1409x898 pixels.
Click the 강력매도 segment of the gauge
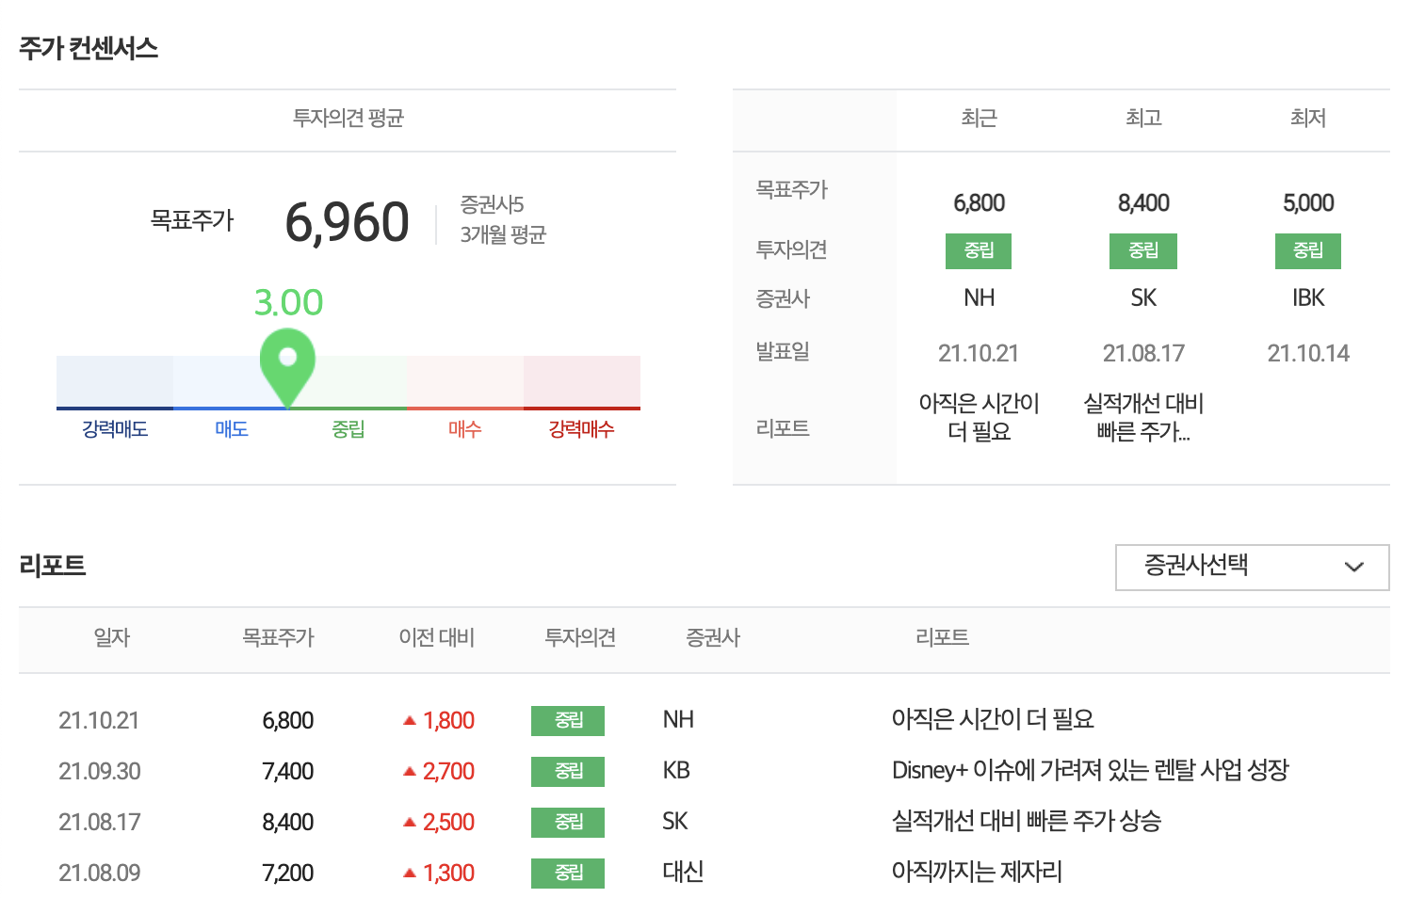coord(115,382)
